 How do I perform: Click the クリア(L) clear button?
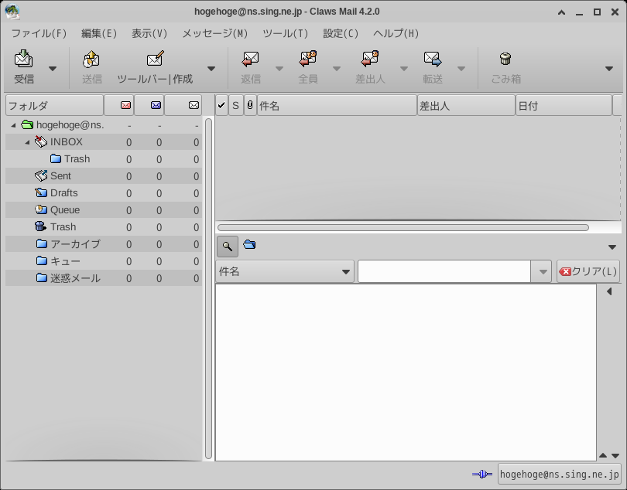pyautogui.click(x=588, y=271)
